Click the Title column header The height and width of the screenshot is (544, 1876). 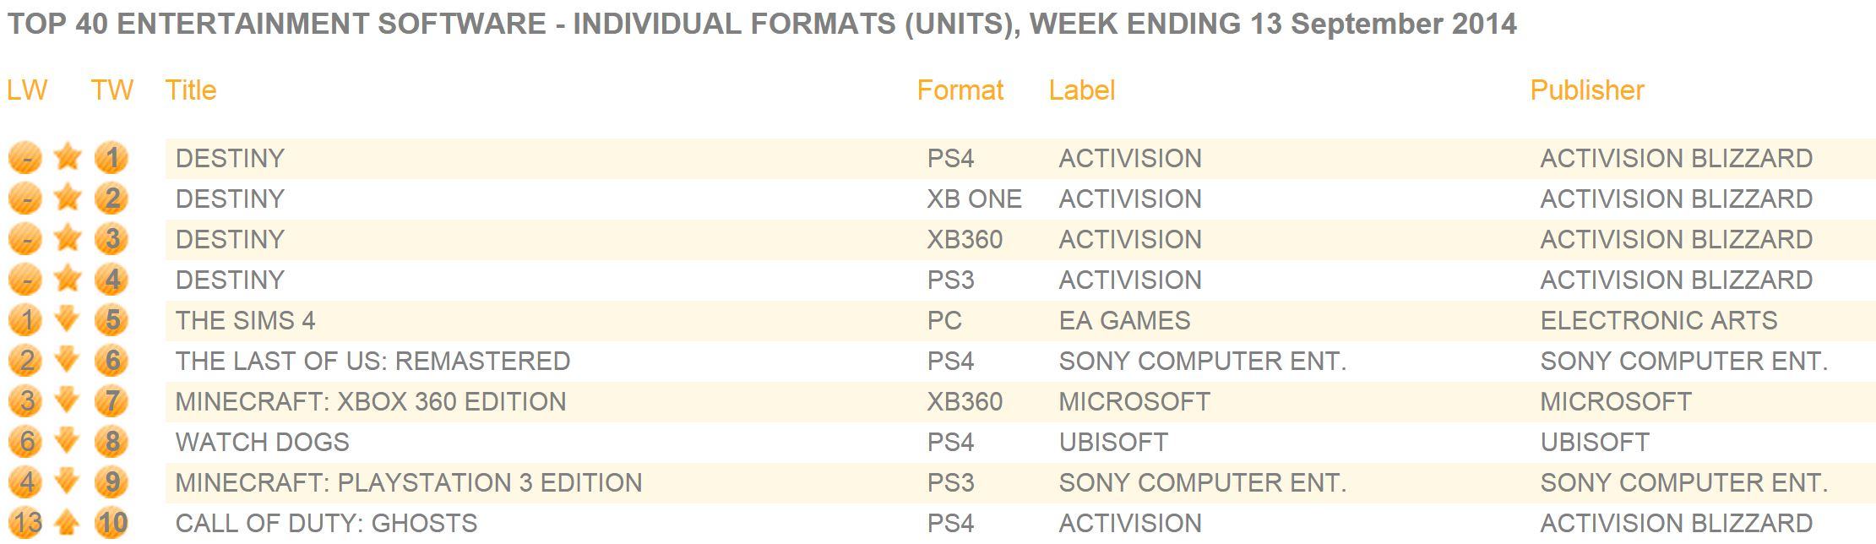tap(191, 90)
